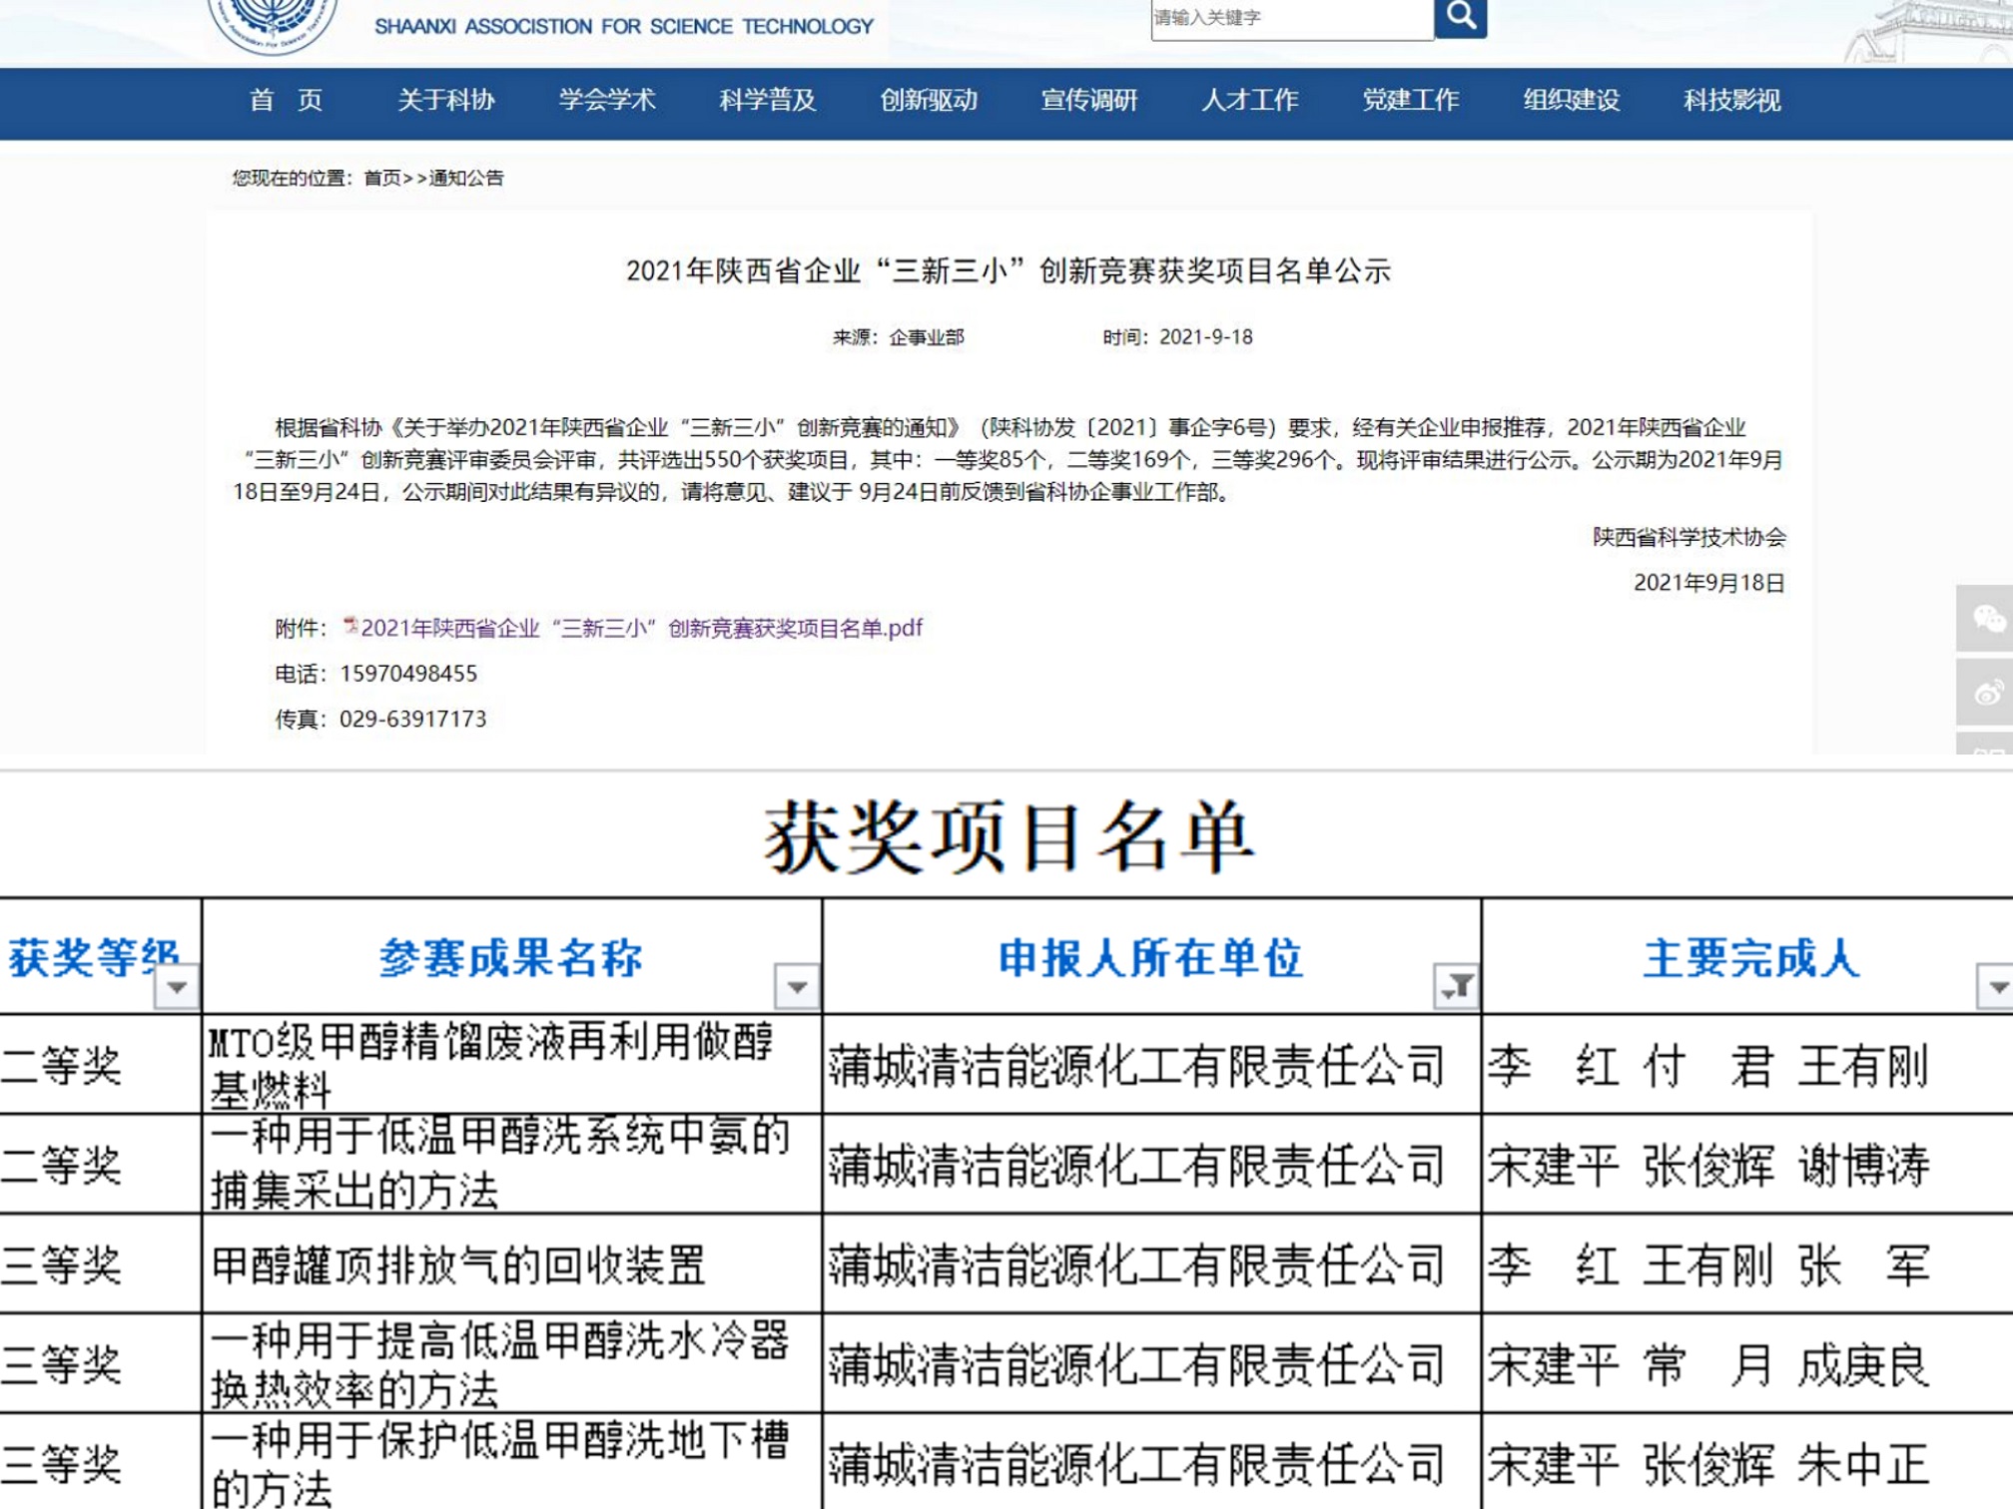Select cell MTO级甲醇精馏废液再利用做醇基燃料
The width and height of the screenshot is (2013, 1509).
(x=512, y=1065)
